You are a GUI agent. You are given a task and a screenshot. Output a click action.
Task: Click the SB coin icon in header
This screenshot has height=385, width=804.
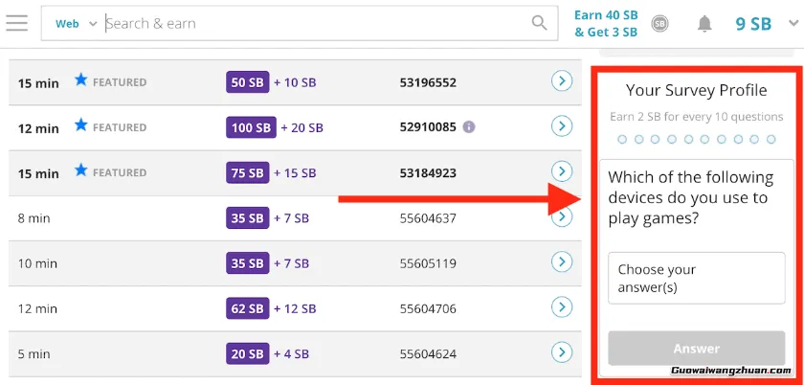[659, 24]
